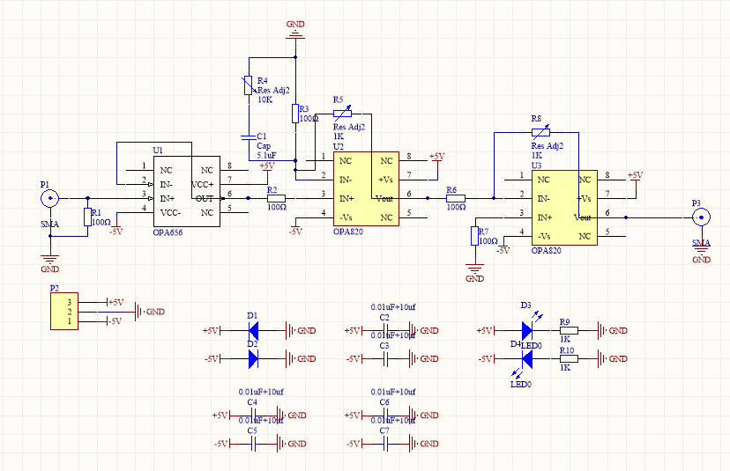This screenshot has width=730, height=471.
Task: Select the Cap label beside C1
Action: tap(263, 146)
